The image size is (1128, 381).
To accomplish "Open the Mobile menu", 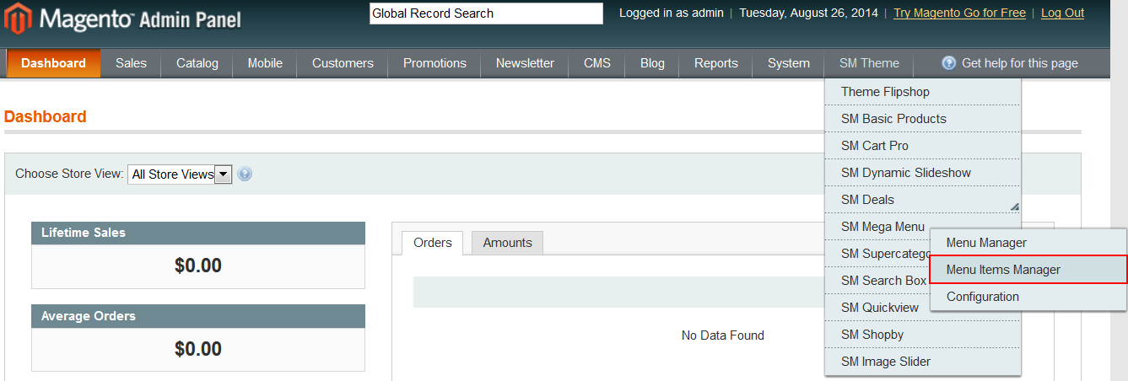I will click(265, 63).
